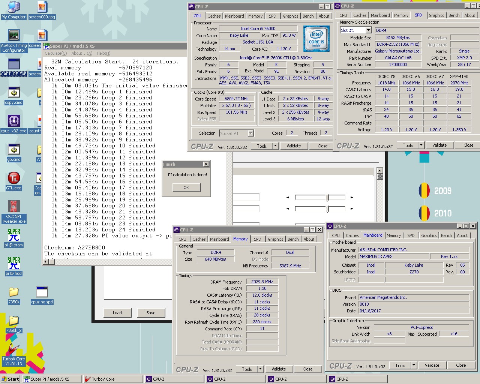Click the Core Speed value 6804.72 MHz
480x384 pixels.
pos(237,99)
